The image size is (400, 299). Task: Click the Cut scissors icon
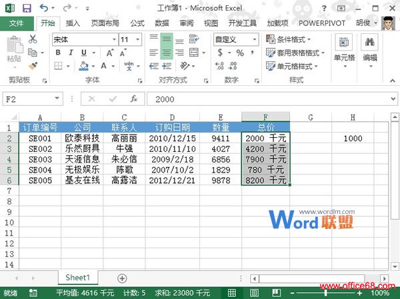tap(33, 39)
